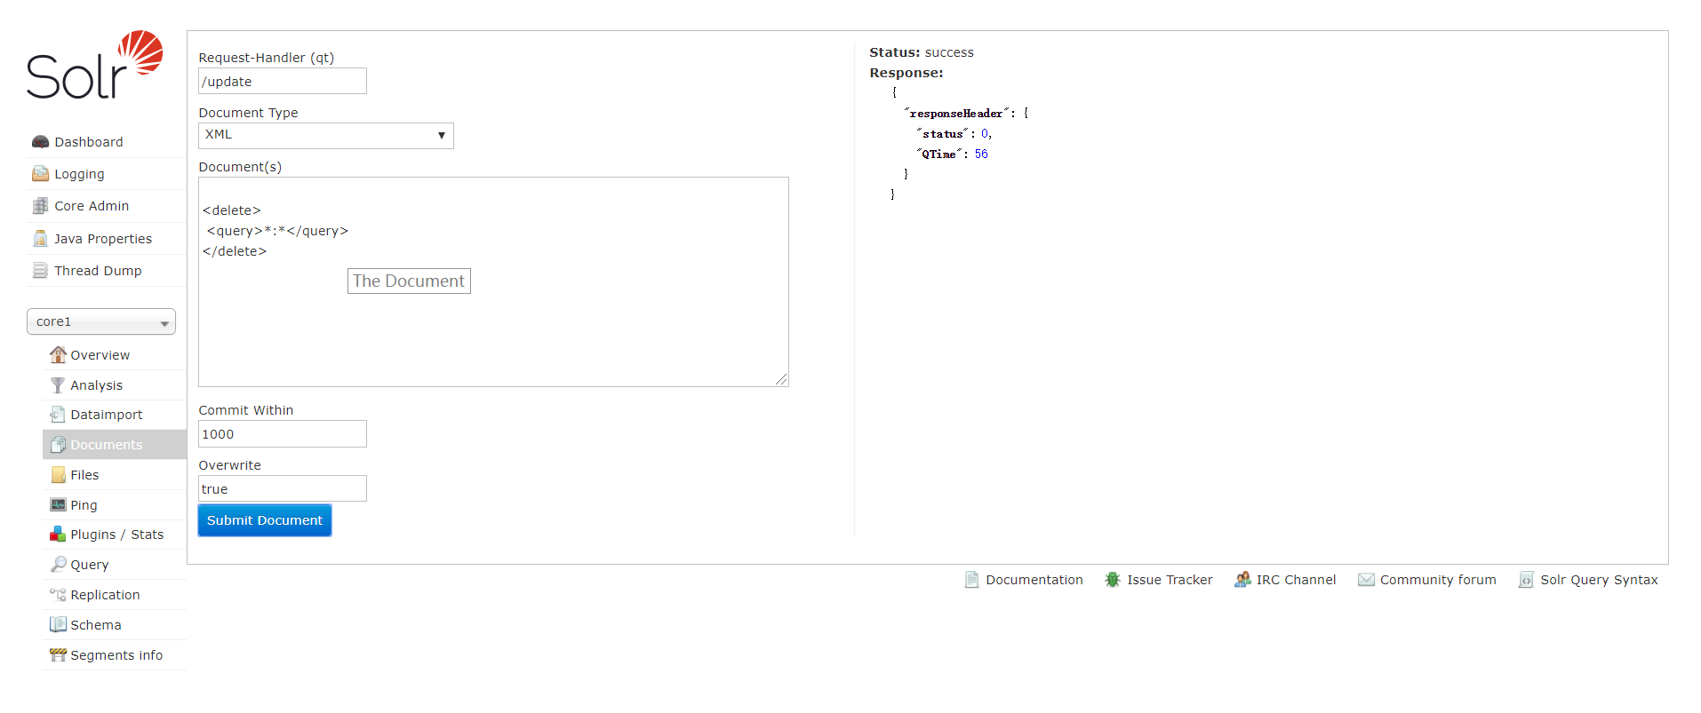Click the Query magnifier icon
1701x713 pixels.
[58, 565]
